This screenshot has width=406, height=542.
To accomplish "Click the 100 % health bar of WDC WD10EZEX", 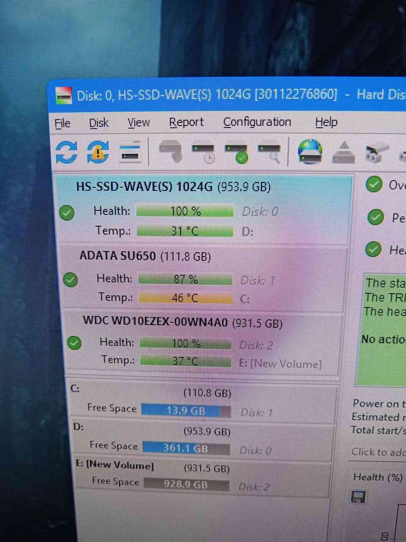I will (186, 343).
